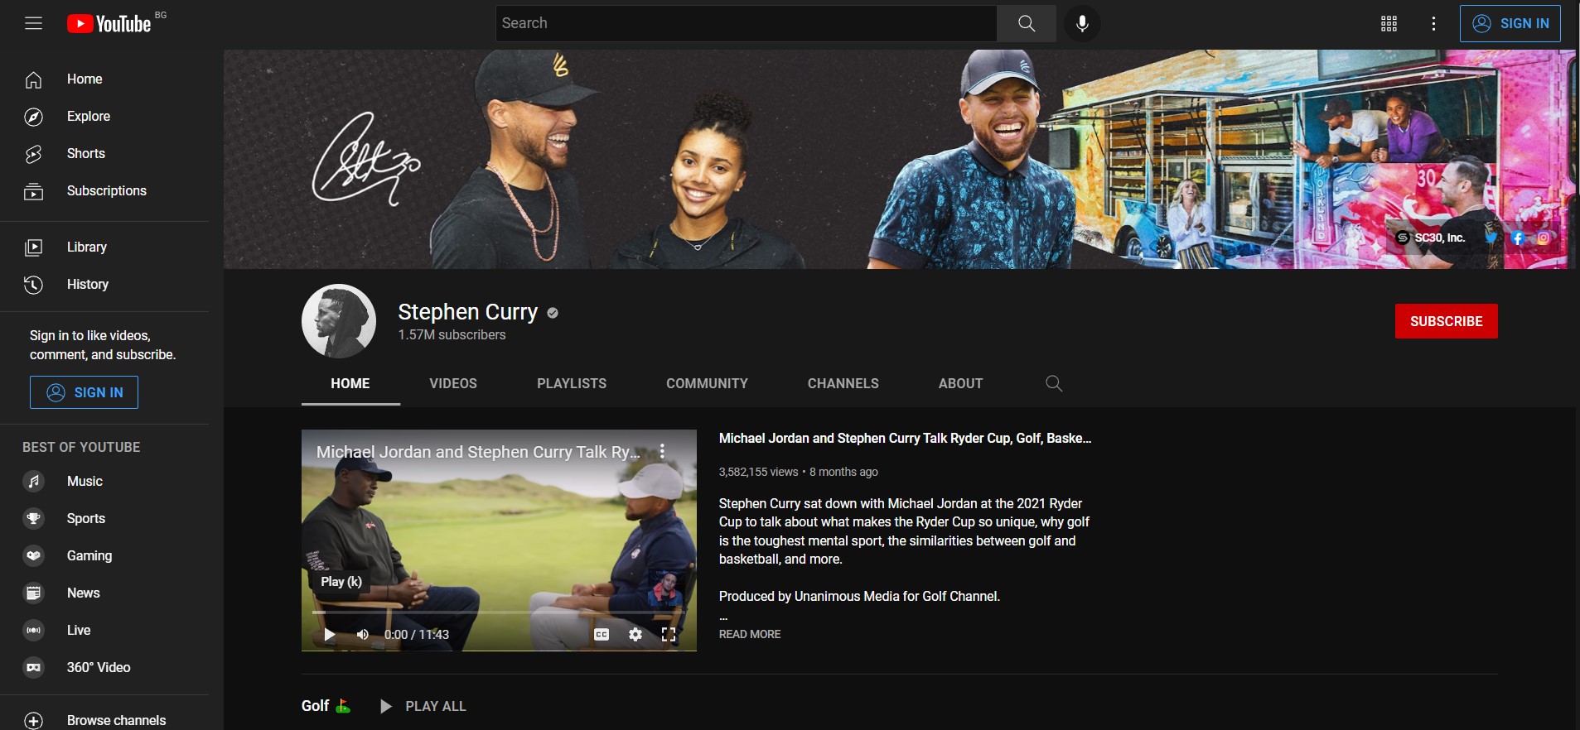Click SIGN IN button in top header
Image resolution: width=1580 pixels, height=730 pixels.
tap(1510, 23)
